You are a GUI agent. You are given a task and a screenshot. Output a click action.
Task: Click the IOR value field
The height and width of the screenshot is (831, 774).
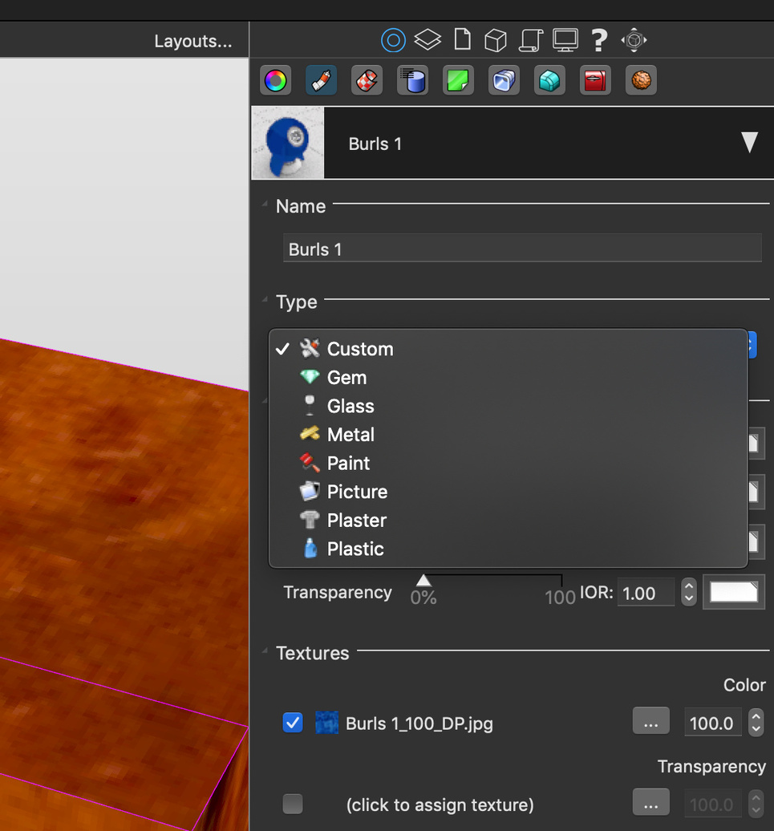point(646,593)
